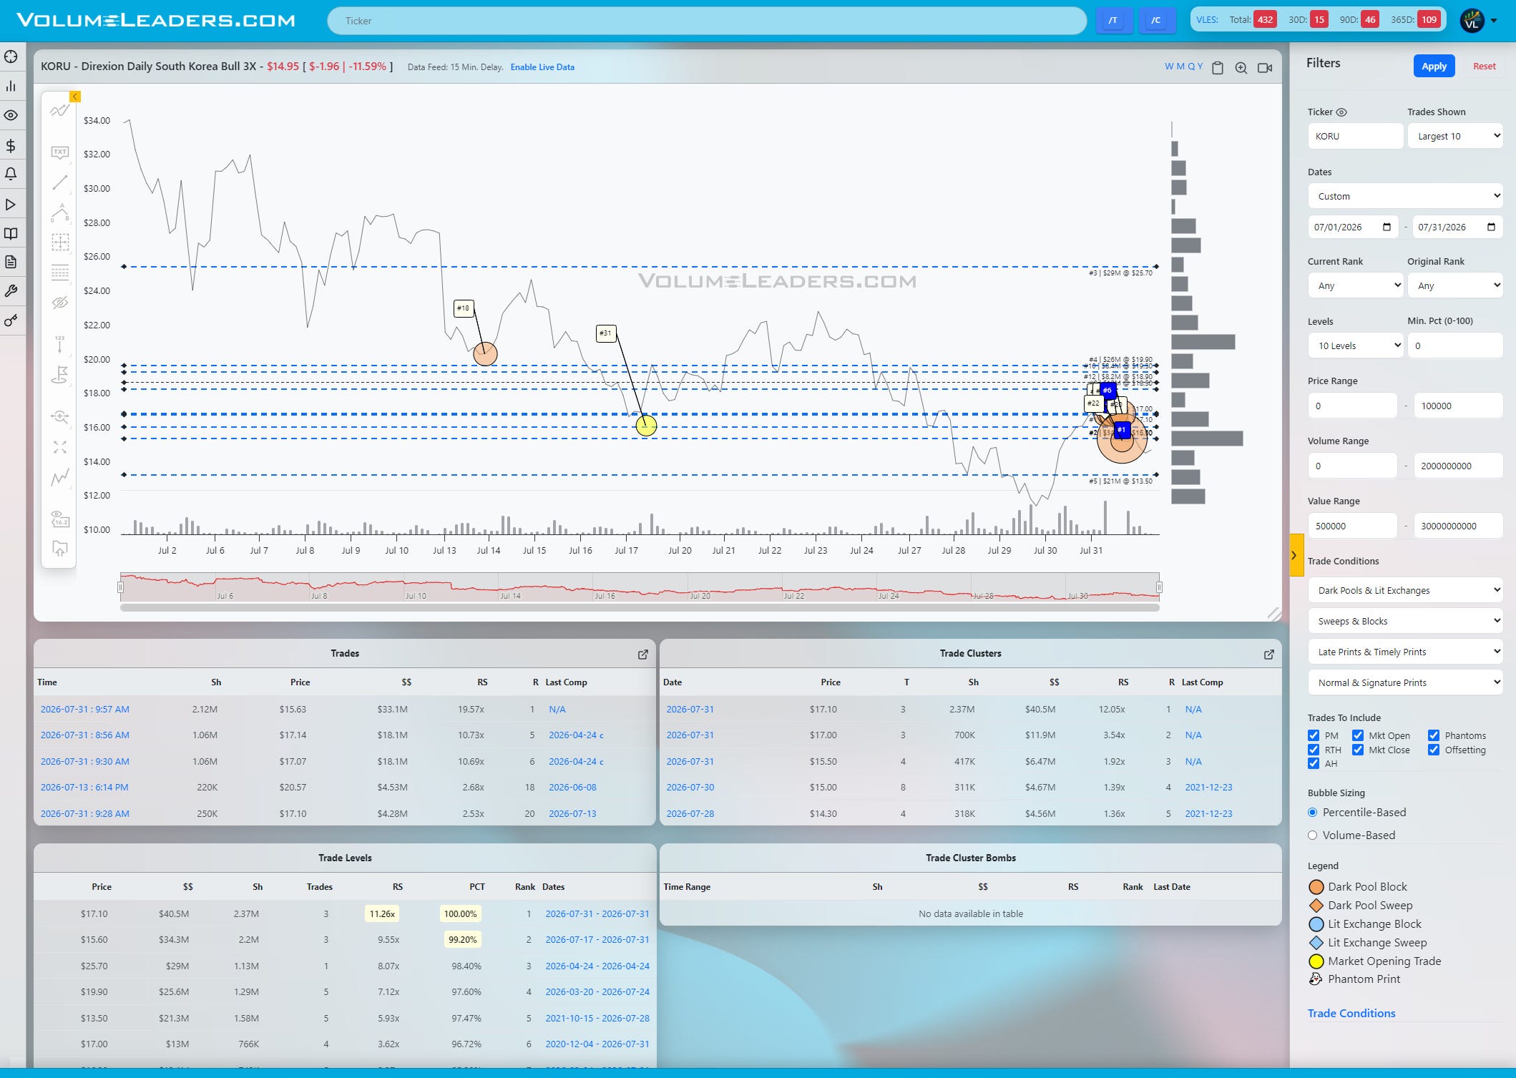1516x1078 pixels.
Task: Select the text annotation tool in chart toolbar
Action: coord(60,152)
